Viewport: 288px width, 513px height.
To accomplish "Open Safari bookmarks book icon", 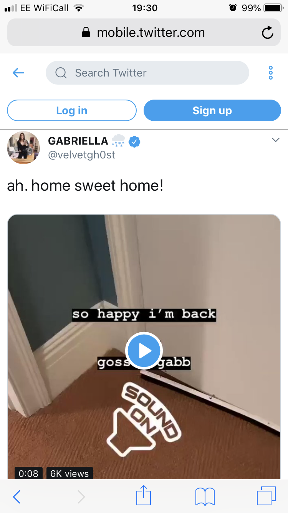I will [205, 496].
